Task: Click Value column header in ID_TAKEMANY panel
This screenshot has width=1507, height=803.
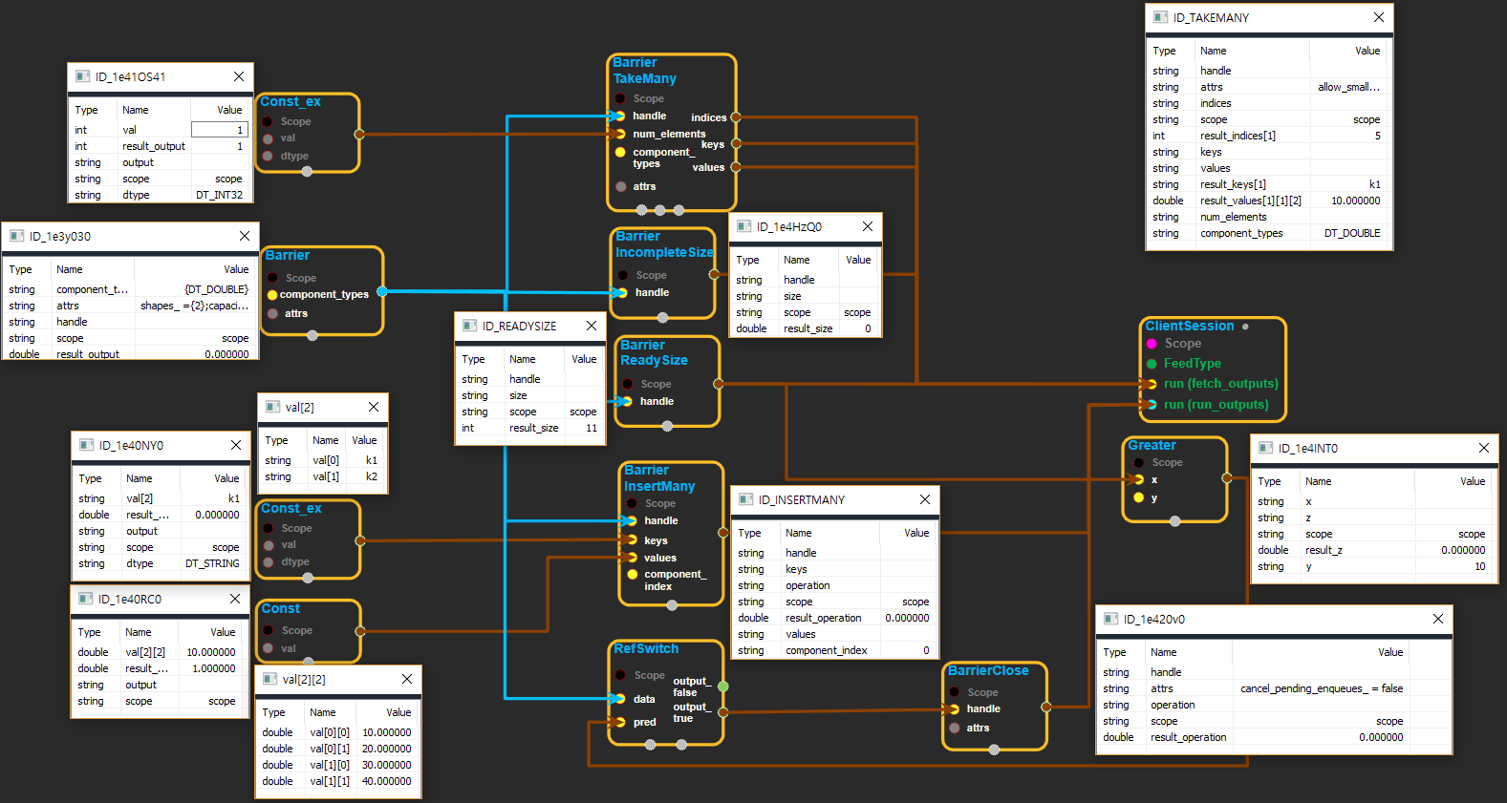Action: click(x=1367, y=51)
